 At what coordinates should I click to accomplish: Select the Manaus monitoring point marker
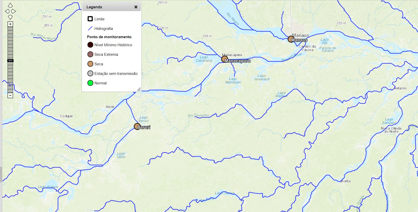pos(291,39)
